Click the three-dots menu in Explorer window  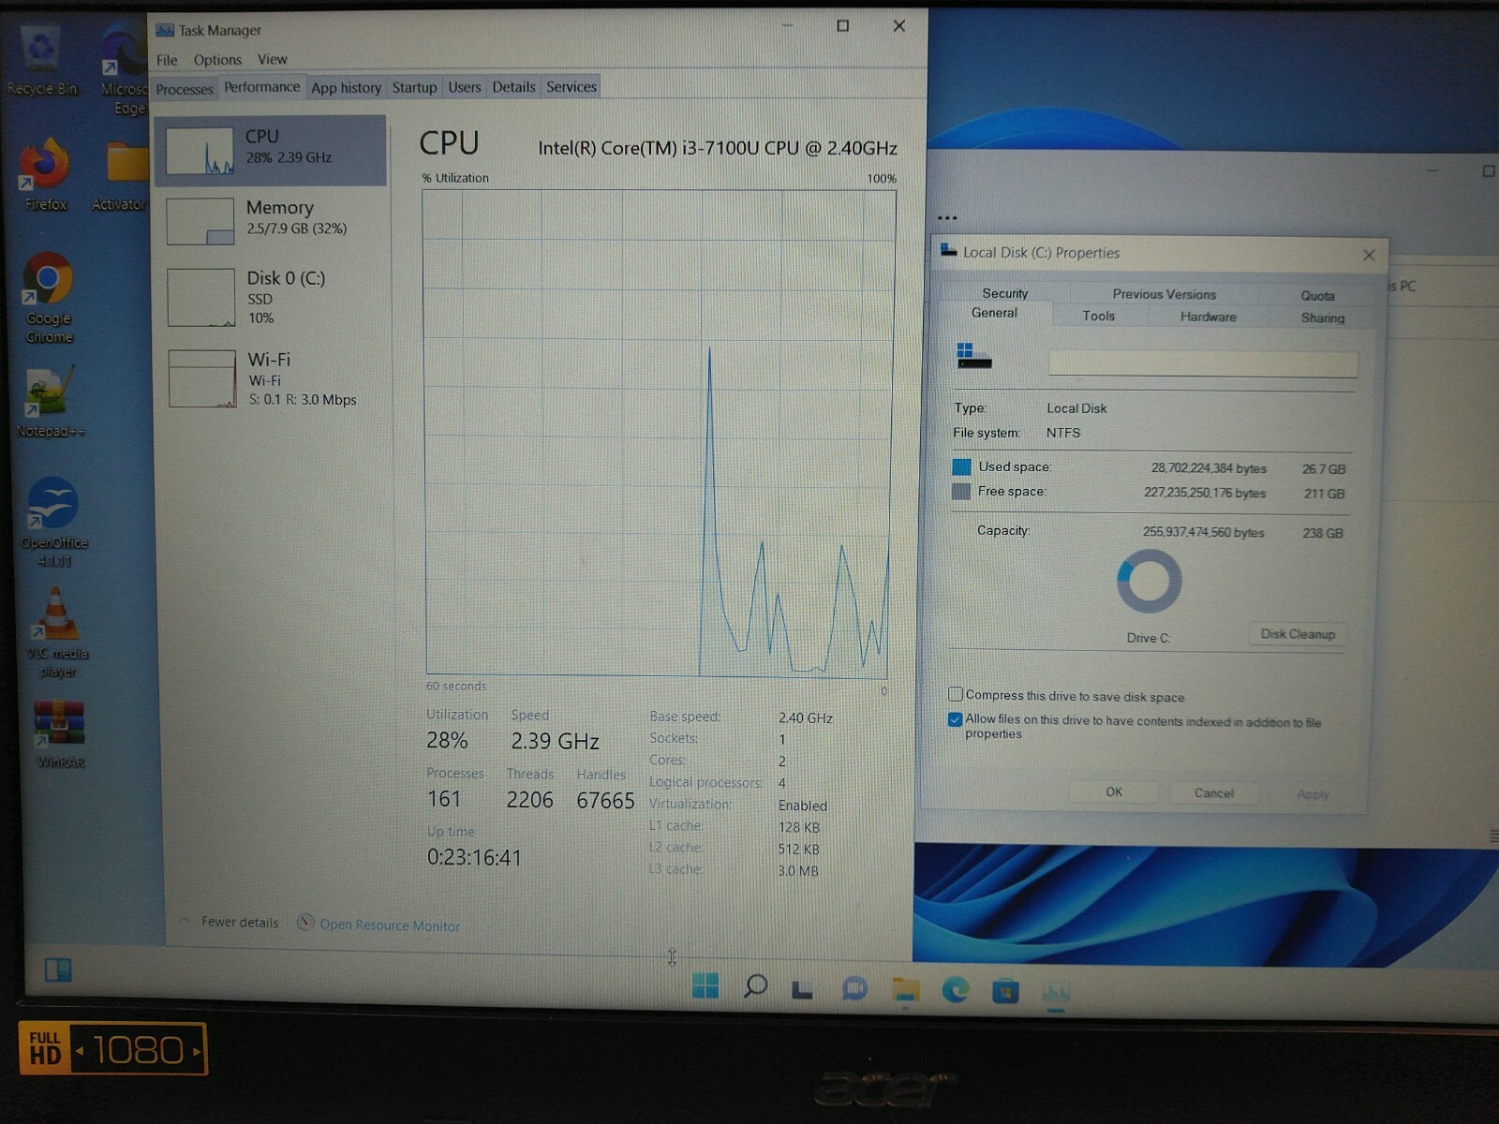click(947, 217)
